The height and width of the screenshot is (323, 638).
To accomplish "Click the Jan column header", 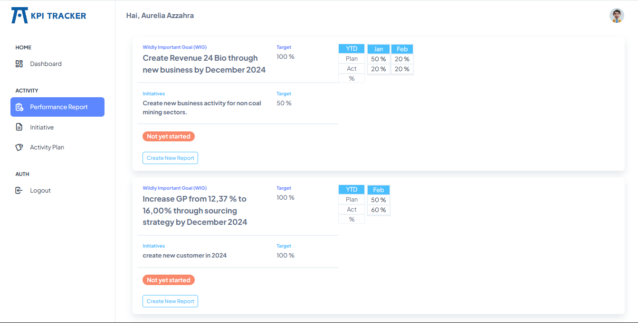I will click(379, 49).
